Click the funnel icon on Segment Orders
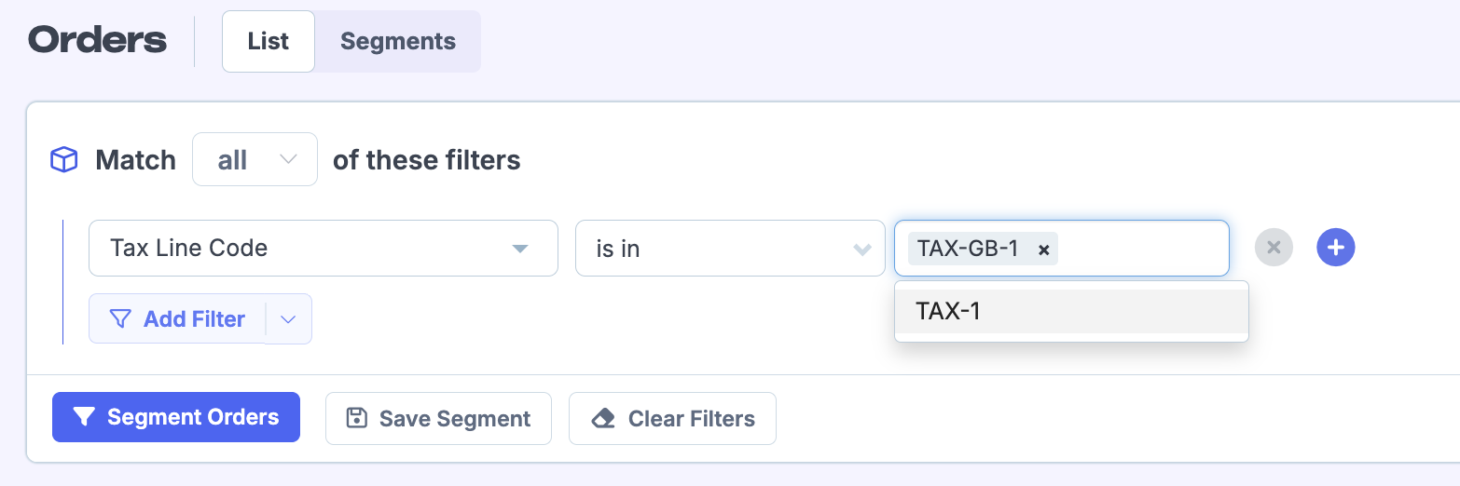1460x486 pixels. (84, 417)
